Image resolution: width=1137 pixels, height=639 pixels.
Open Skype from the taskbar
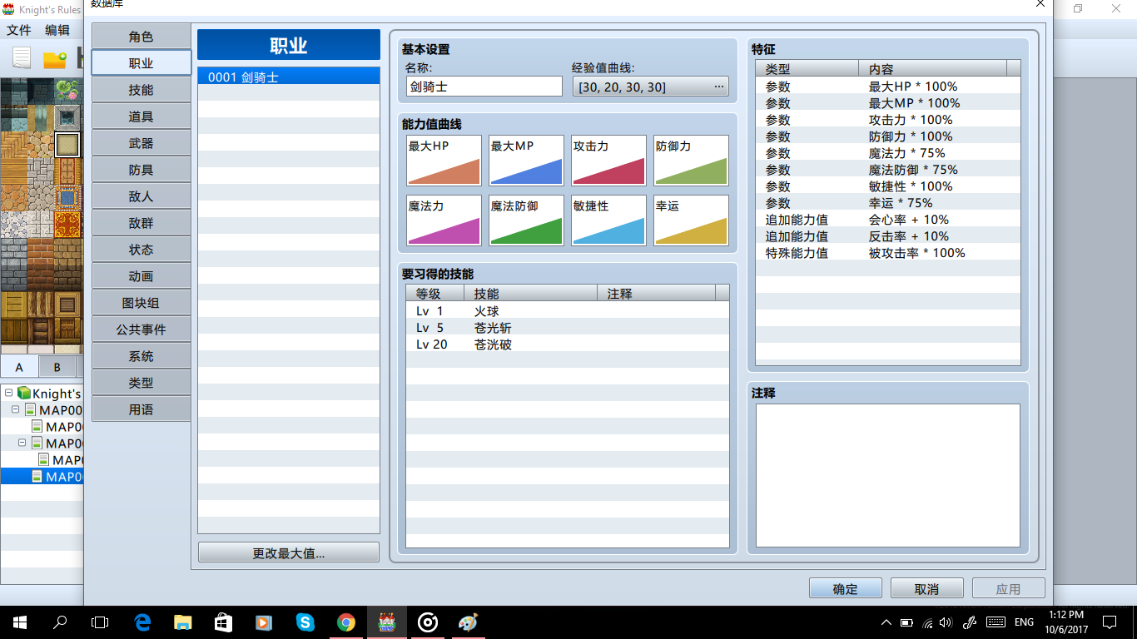(305, 622)
